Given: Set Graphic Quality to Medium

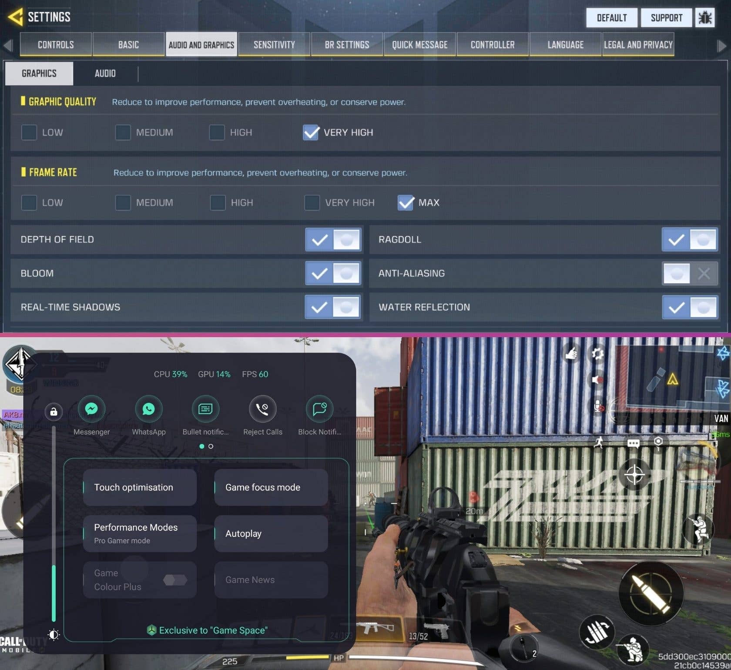Looking at the screenshot, I should pyautogui.click(x=123, y=132).
